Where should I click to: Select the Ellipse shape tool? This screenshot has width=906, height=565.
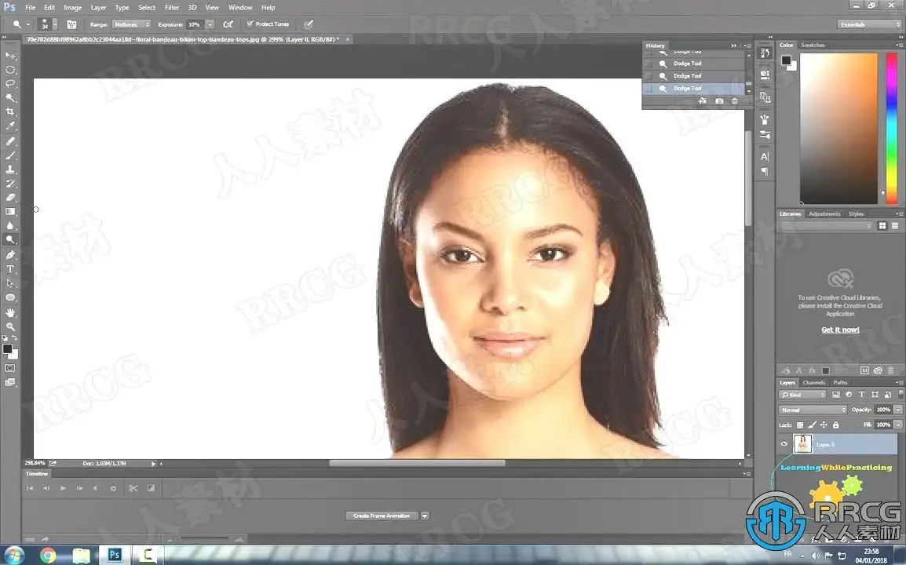pos(10,297)
